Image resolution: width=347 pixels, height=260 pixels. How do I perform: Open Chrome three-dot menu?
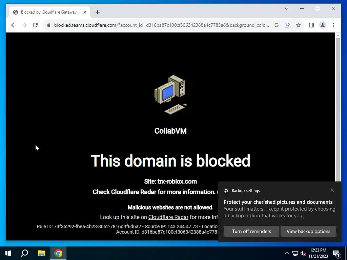click(x=333, y=25)
